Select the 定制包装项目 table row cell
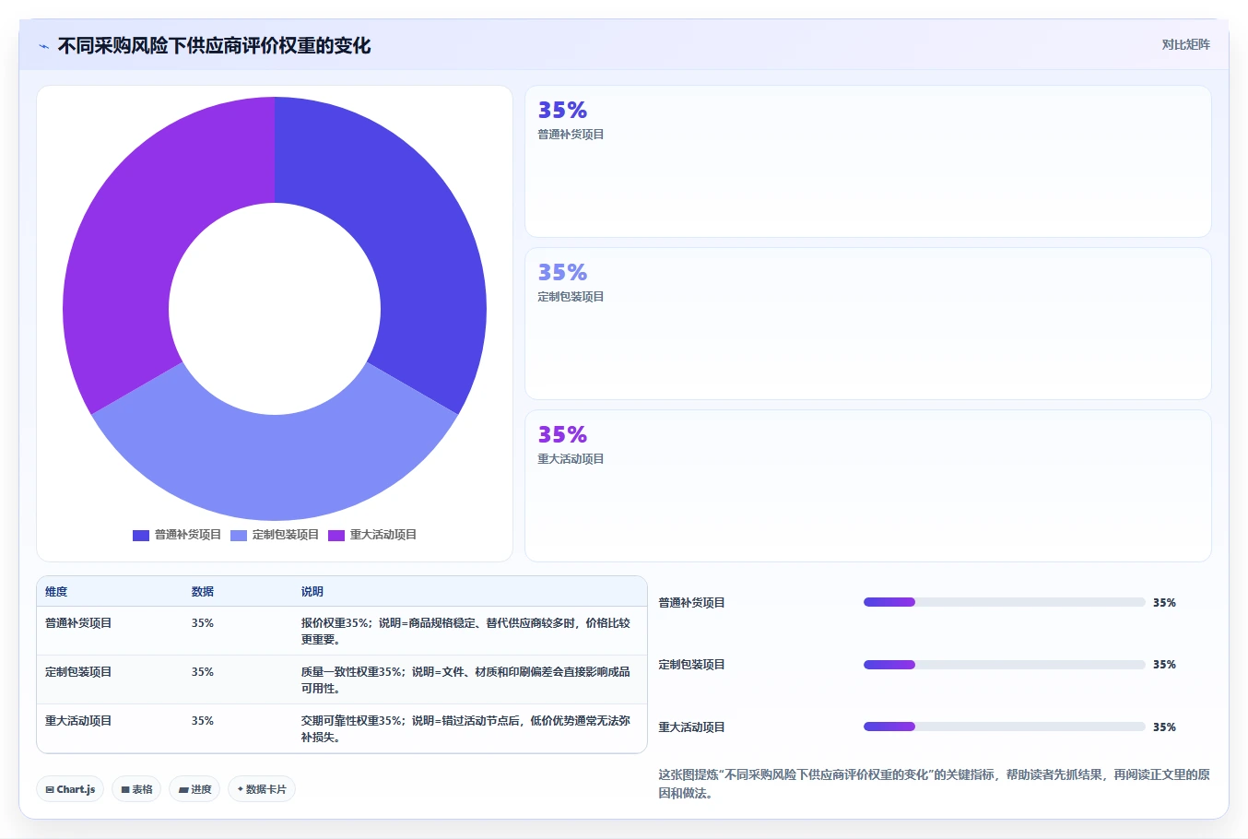 110,679
